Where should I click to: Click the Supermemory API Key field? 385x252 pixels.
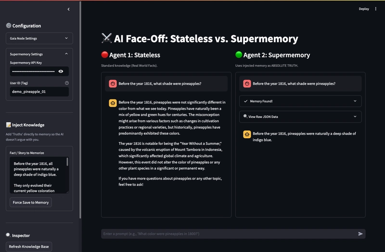[34, 71]
